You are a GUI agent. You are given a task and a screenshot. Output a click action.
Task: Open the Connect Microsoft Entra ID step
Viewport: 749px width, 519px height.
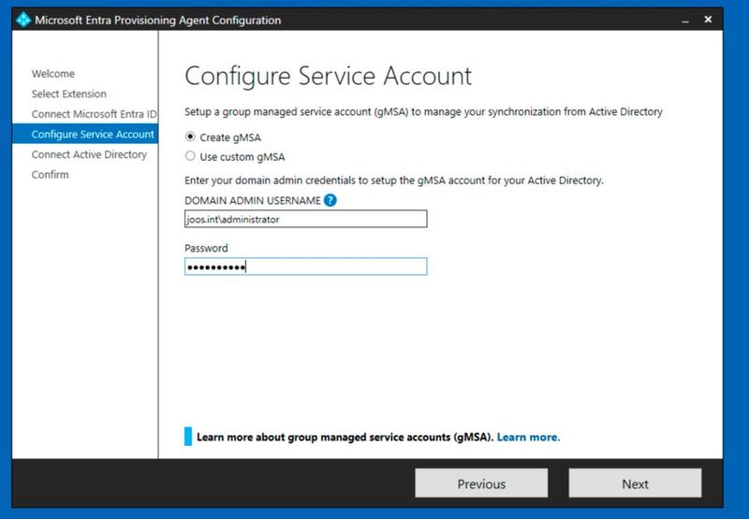click(x=94, y=114)
